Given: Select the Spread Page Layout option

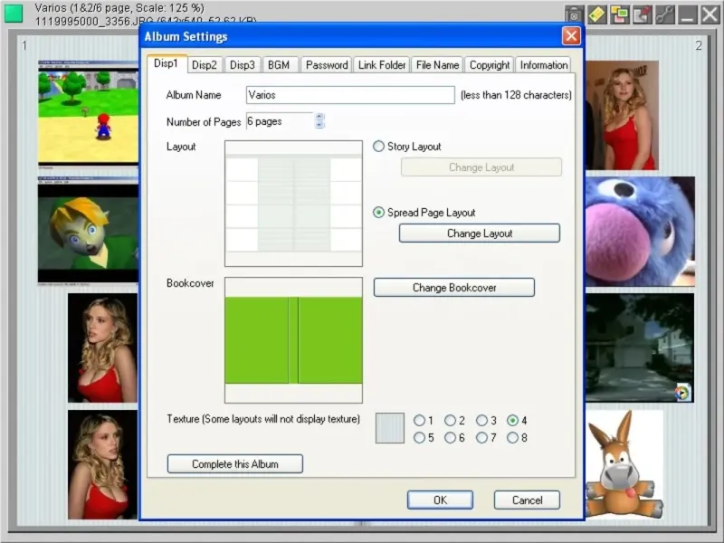Looking at the screenshot, I should click(378, 213).
